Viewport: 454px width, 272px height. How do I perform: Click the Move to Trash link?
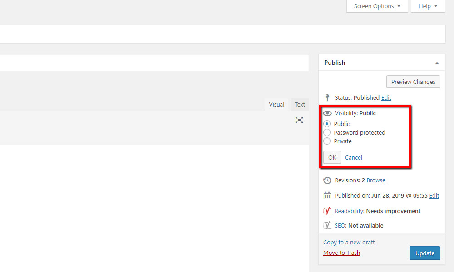pos(342,253)
